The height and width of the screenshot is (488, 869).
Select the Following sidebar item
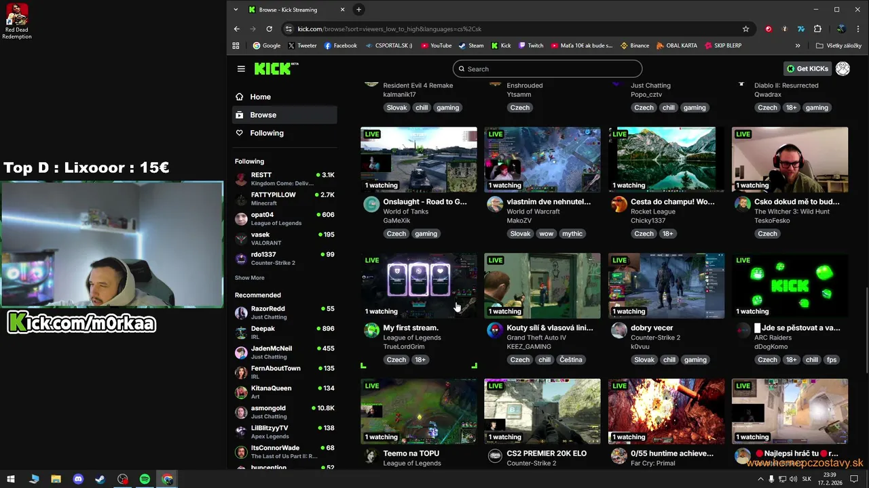click(284, 133)
